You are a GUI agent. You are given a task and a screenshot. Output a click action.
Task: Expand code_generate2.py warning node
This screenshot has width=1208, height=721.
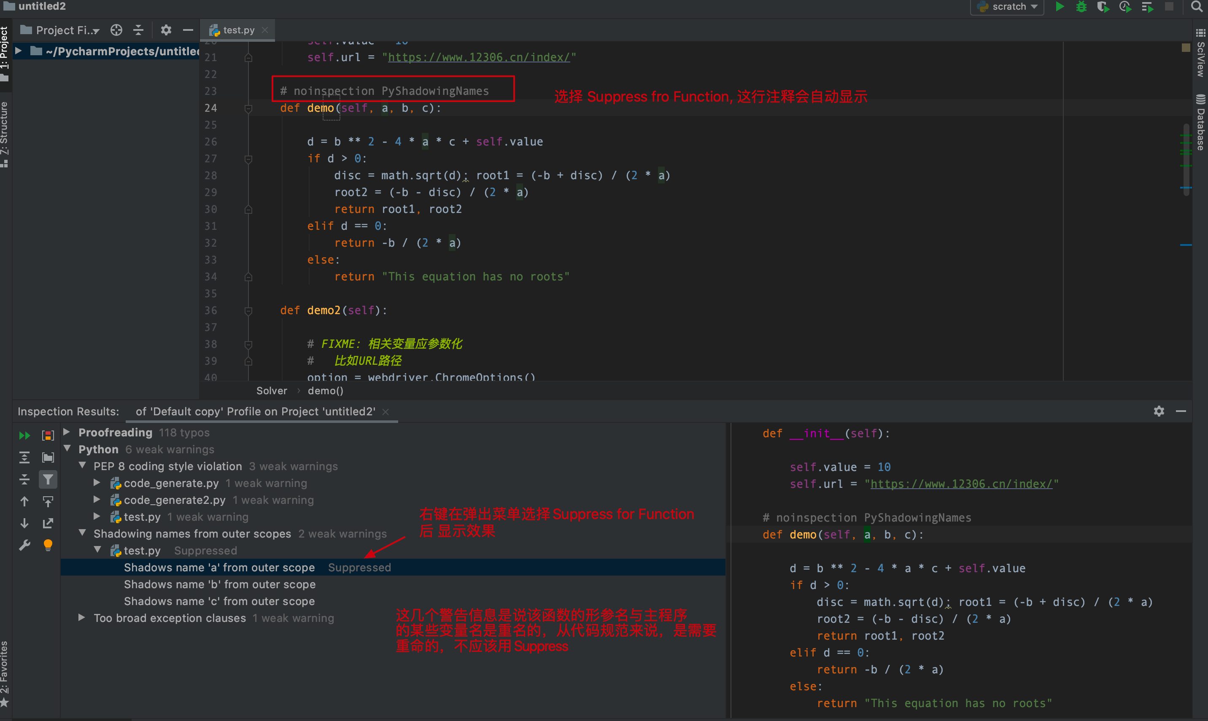click(97, 500)
